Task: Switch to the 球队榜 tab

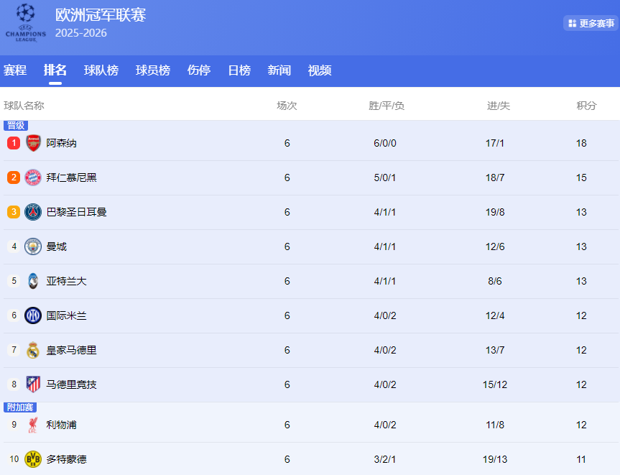Action: [x=101, y=70]
